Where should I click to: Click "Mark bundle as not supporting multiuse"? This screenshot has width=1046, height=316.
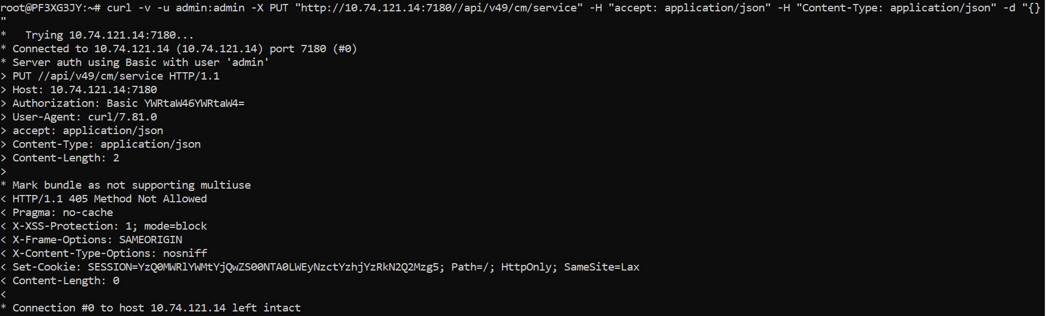coord(131,185)
